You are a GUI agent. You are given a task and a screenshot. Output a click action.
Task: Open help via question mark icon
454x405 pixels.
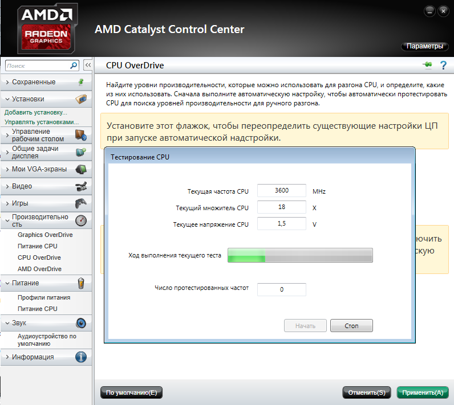443,66
